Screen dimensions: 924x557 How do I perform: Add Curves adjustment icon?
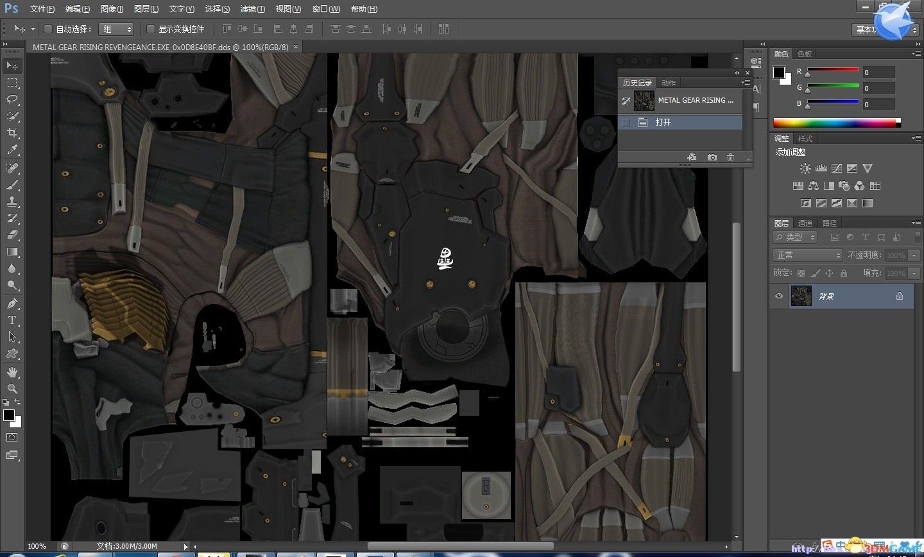(836, 168)
